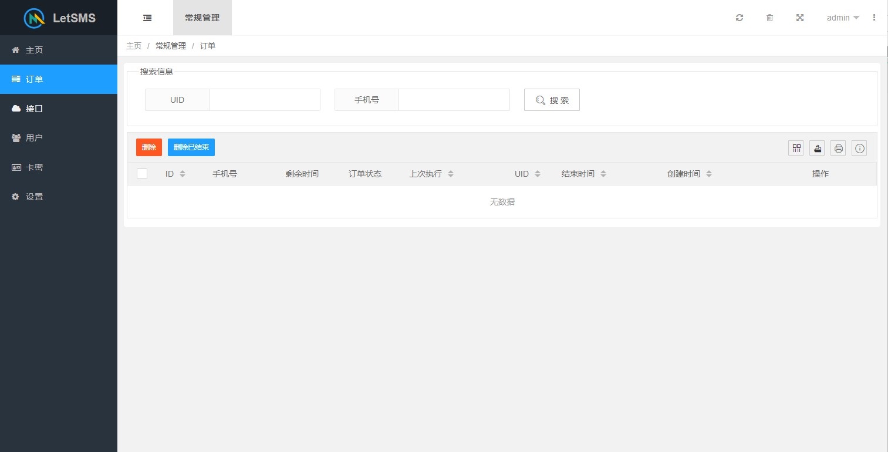
Task: Click the table info circle icon
Action: pos(859,148)
